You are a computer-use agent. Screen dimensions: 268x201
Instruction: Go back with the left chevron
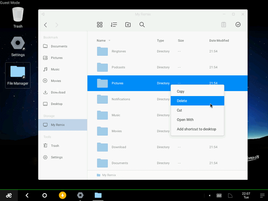(45, 25)
